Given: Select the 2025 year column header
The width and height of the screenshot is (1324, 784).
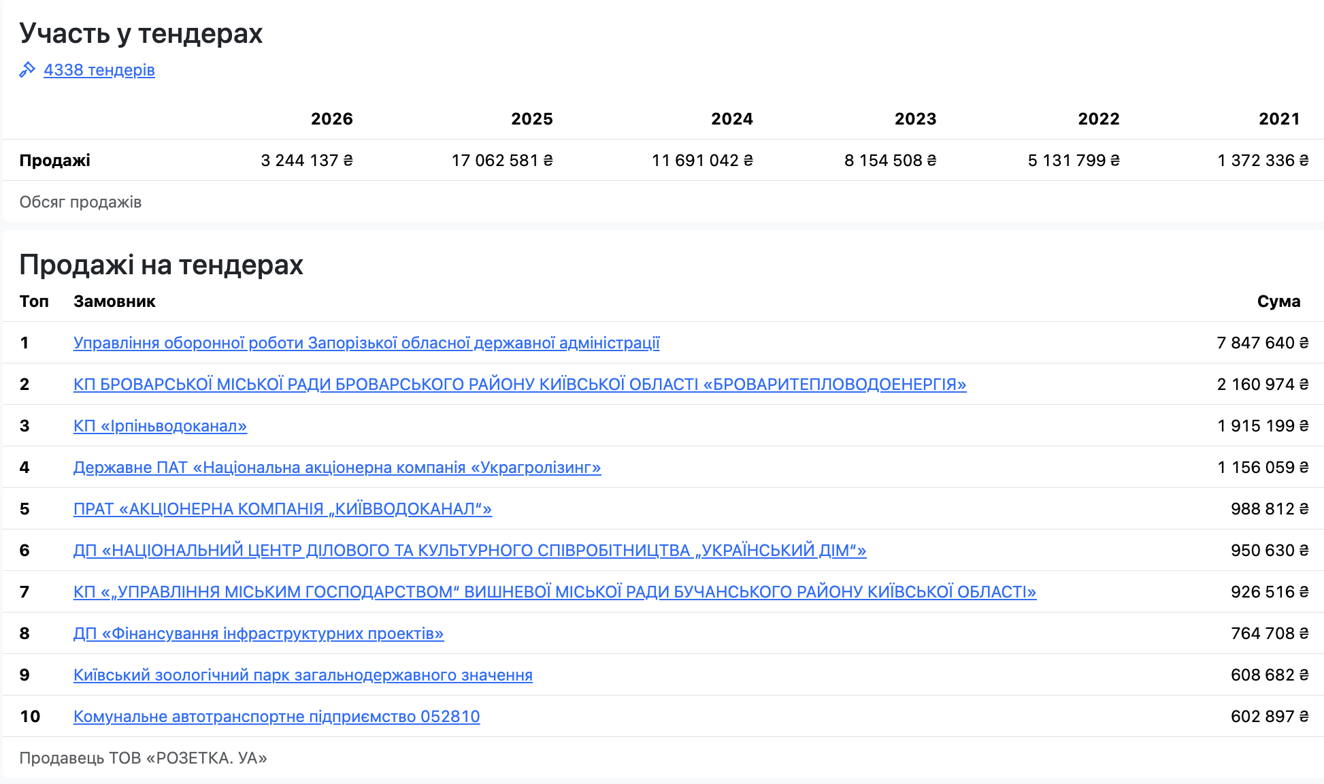Looking at the screenshot, I should 532,119.
